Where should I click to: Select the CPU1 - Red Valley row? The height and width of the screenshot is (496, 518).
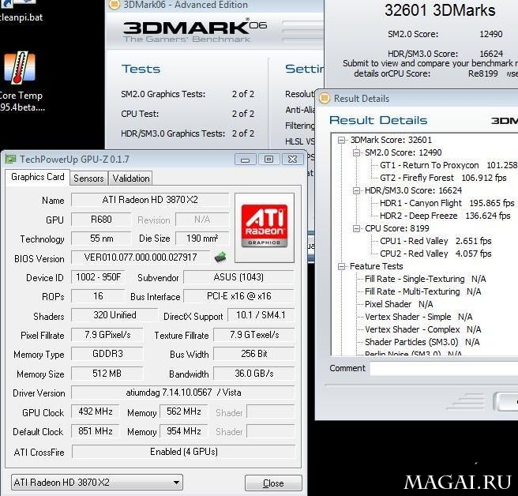435,241
